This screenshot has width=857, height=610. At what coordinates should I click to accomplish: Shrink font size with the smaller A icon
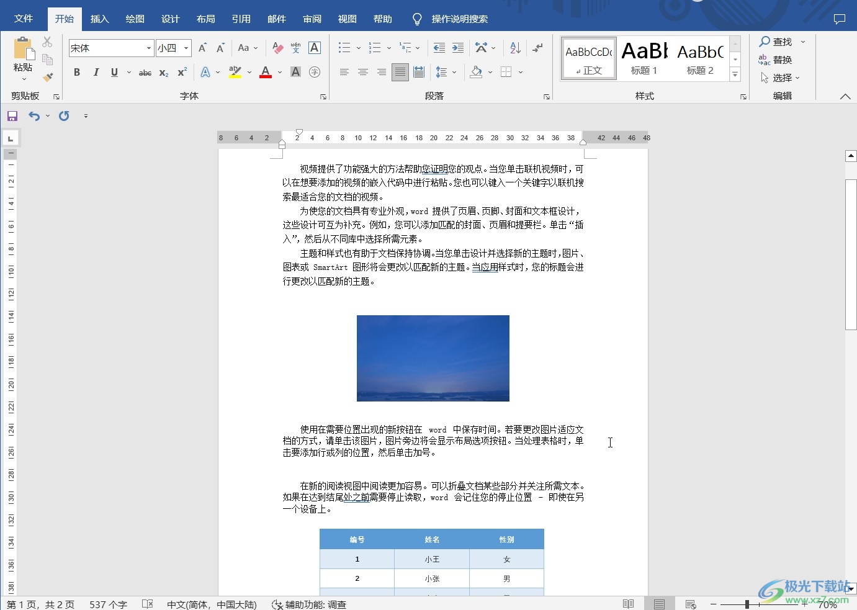coord(220,48)
